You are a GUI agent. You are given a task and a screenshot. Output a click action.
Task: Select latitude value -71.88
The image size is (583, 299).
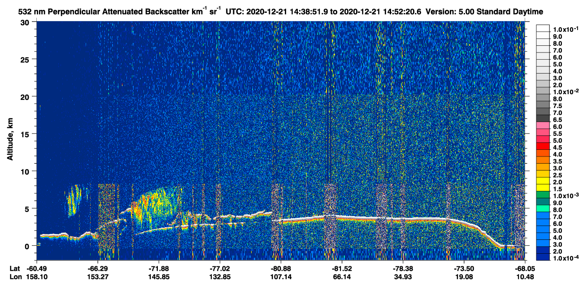(159, 269)
